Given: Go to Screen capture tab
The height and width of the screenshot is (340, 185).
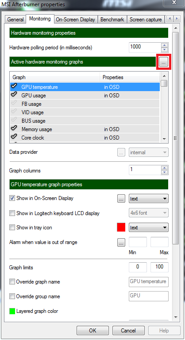Looking at the screenshot, I should pyautogui.click(x=146, y=19).
